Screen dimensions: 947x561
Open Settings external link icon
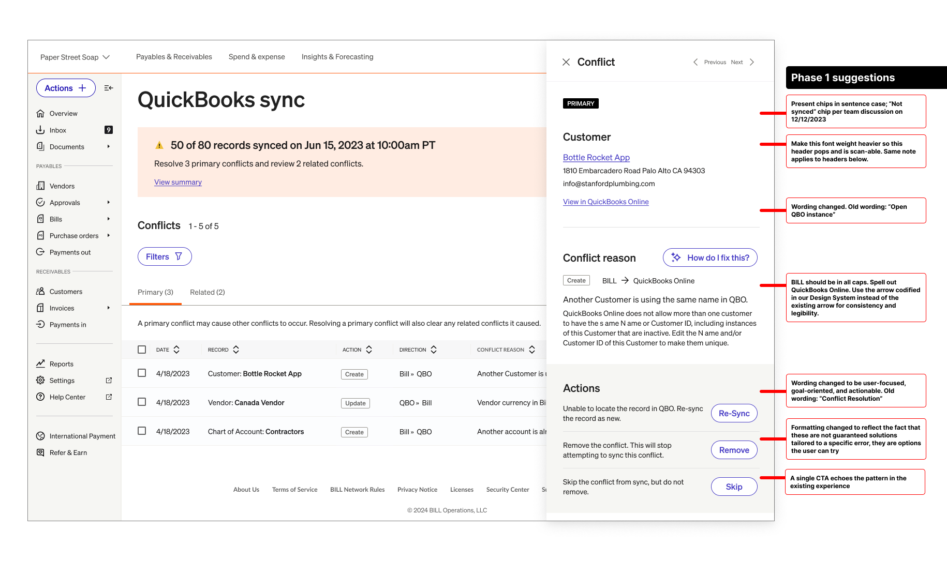[109, 380]
